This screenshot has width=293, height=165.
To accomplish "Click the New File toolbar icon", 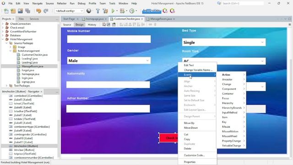I will (6, 11).
